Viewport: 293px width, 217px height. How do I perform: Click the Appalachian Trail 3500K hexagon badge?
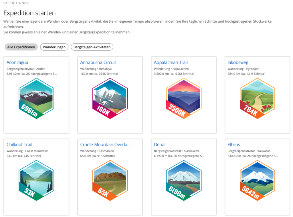tap(184, 98)
